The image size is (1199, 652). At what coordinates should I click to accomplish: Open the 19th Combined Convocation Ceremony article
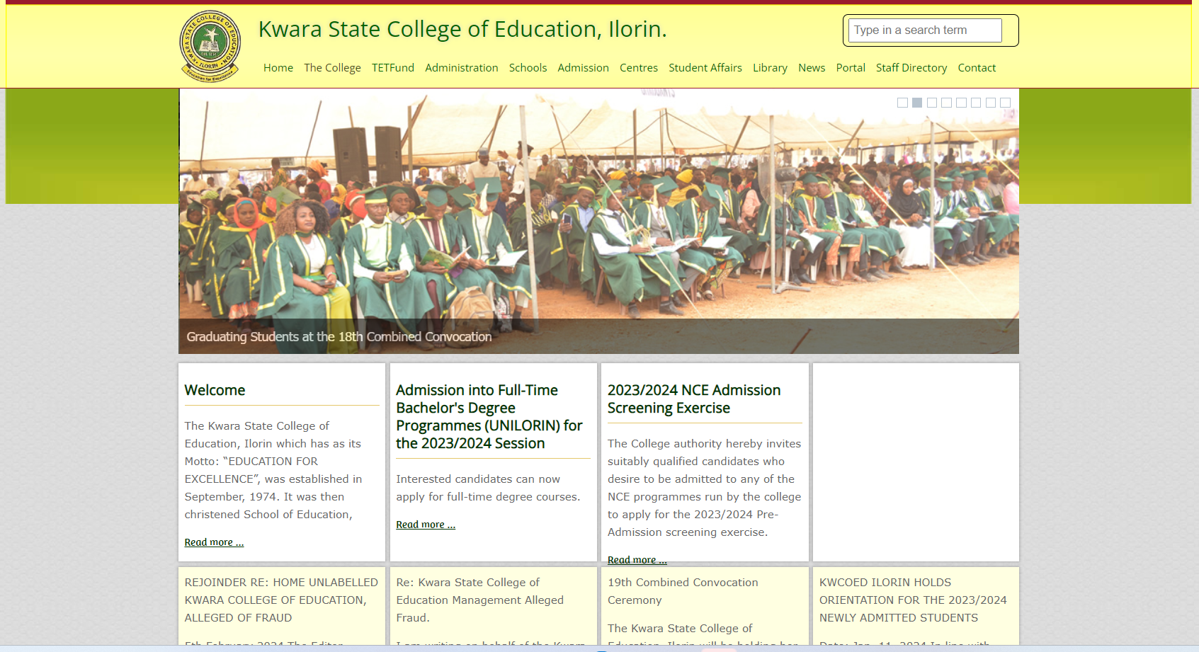click(682, 590)
